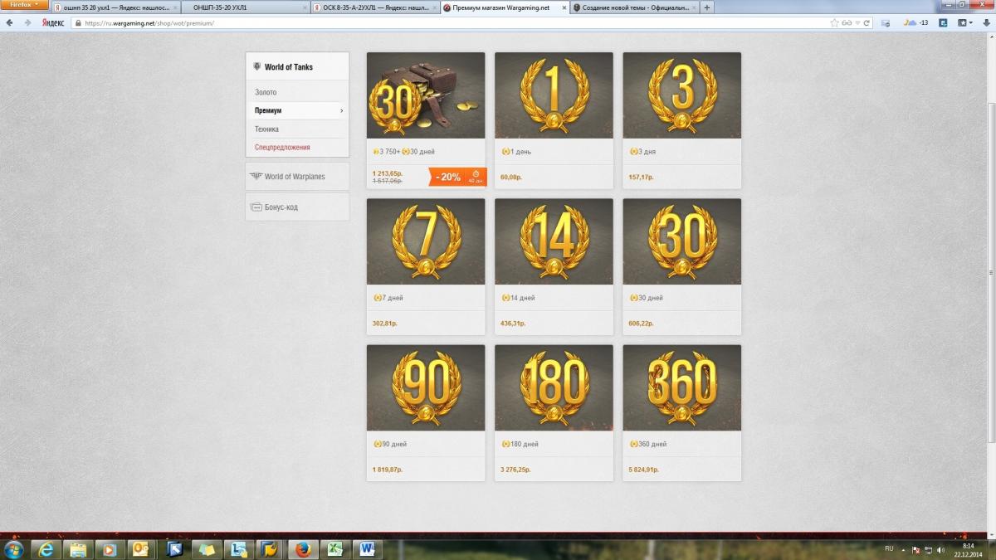Open the 14 дней premium card image
Image resolution: width=996 pixels, height=560 pixels.
[x=554, y=241]
